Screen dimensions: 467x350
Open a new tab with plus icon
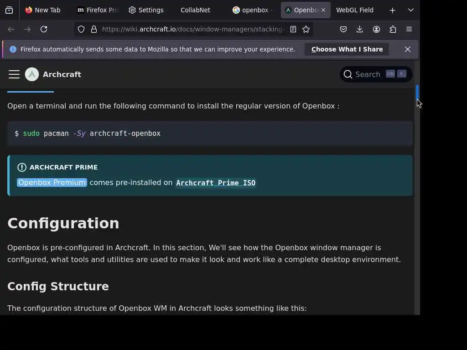point(393,10)
